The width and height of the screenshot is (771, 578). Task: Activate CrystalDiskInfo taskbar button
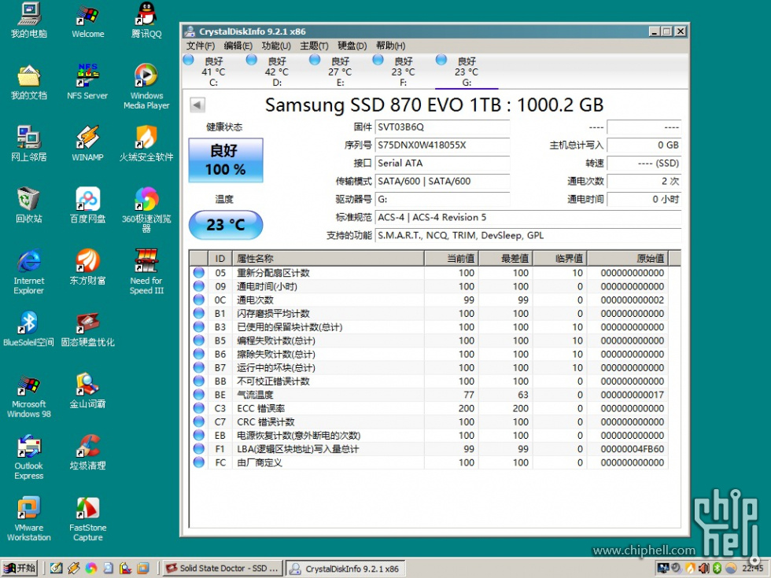pos(345,568)
